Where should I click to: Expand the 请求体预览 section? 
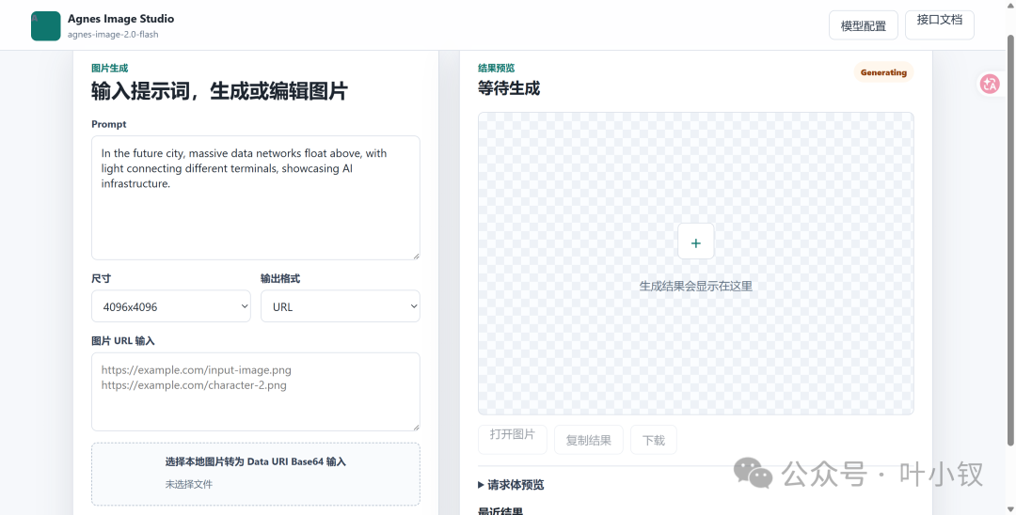coord(511,485)
